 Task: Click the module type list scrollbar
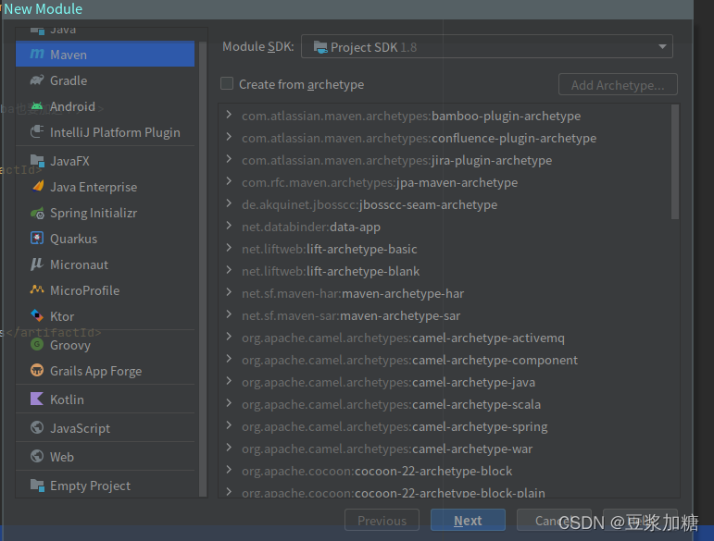click(203, 268)
